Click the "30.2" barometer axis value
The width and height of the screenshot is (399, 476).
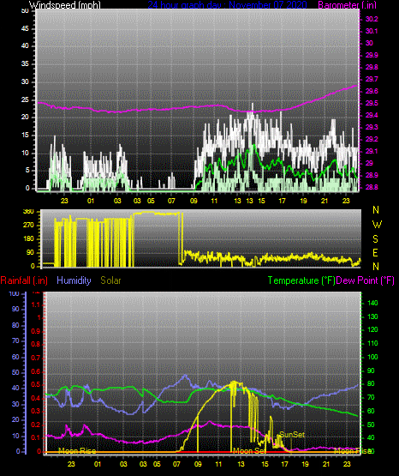[372, 19]
